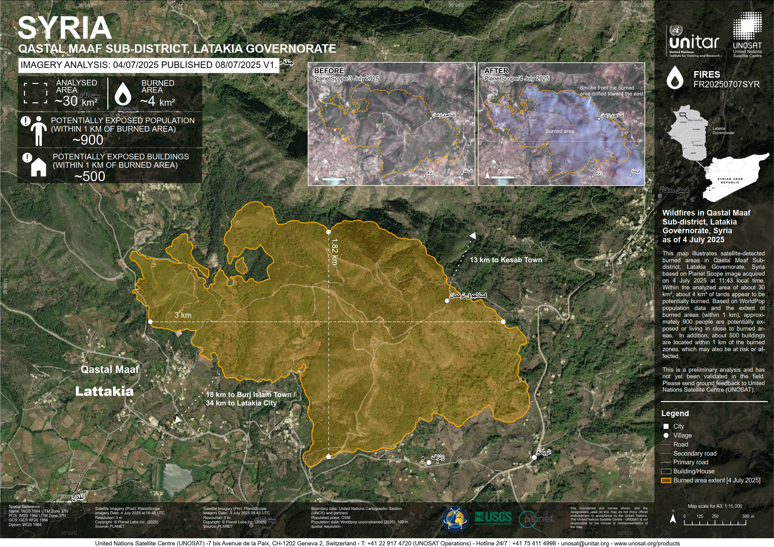Click the burned area extent legend swatch
The width and height of the screenshot is (774, 547).
click(x=666, y=480)
